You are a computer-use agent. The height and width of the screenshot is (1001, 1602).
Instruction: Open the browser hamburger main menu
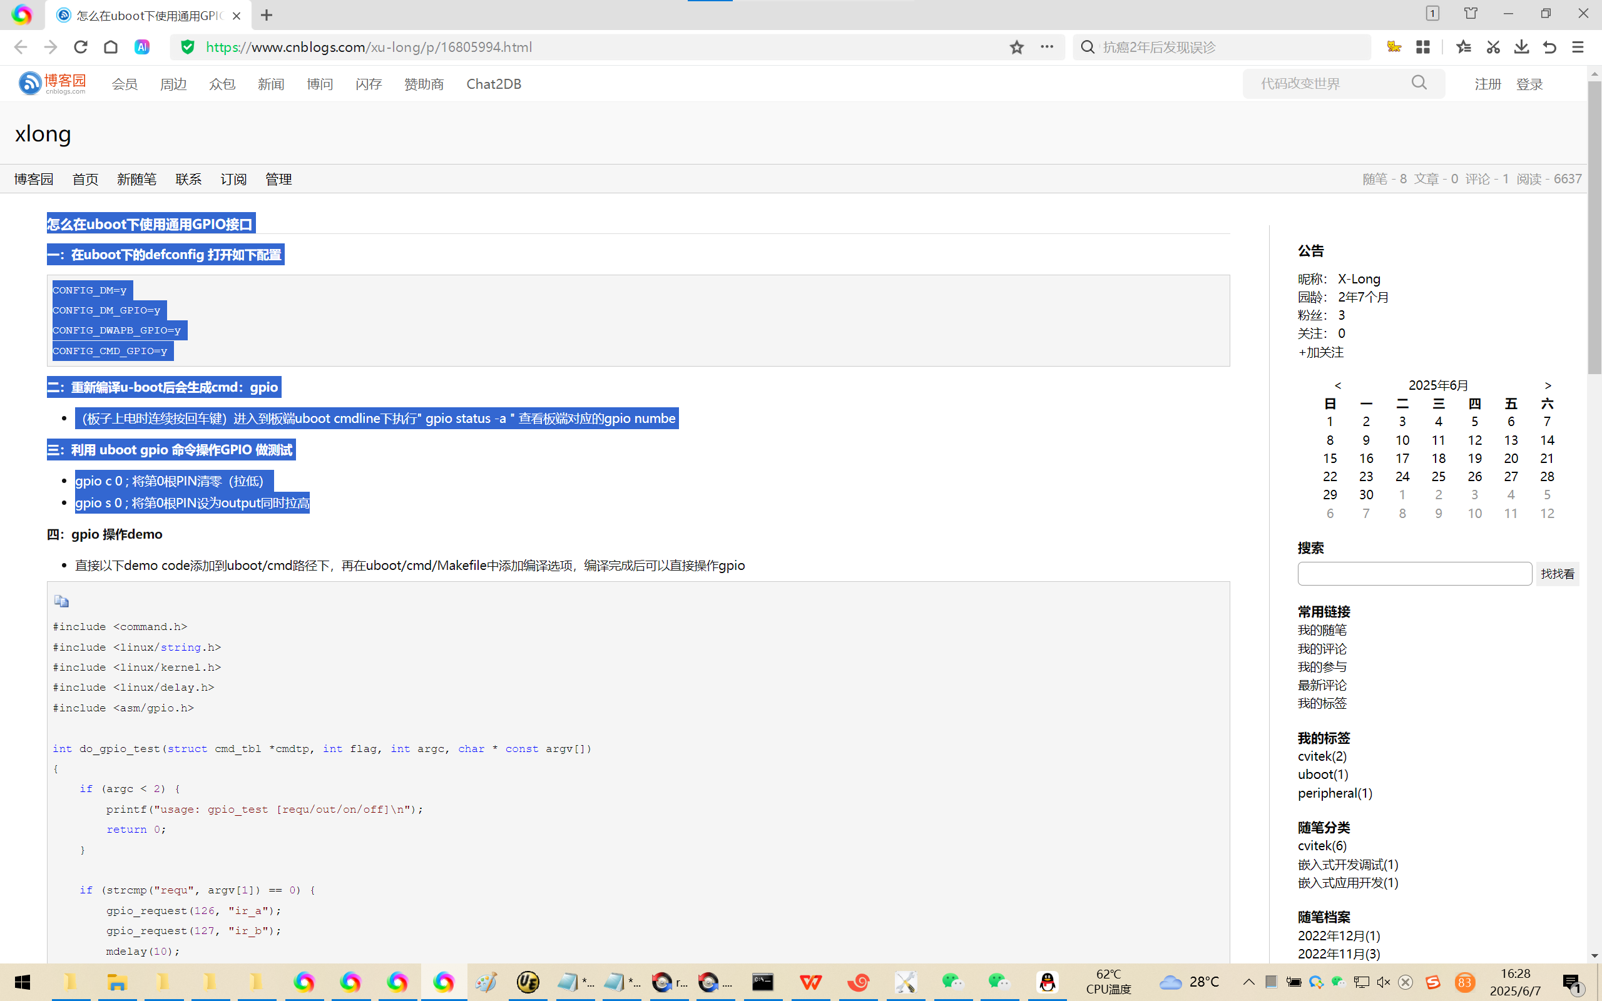tap(1578, 47)
